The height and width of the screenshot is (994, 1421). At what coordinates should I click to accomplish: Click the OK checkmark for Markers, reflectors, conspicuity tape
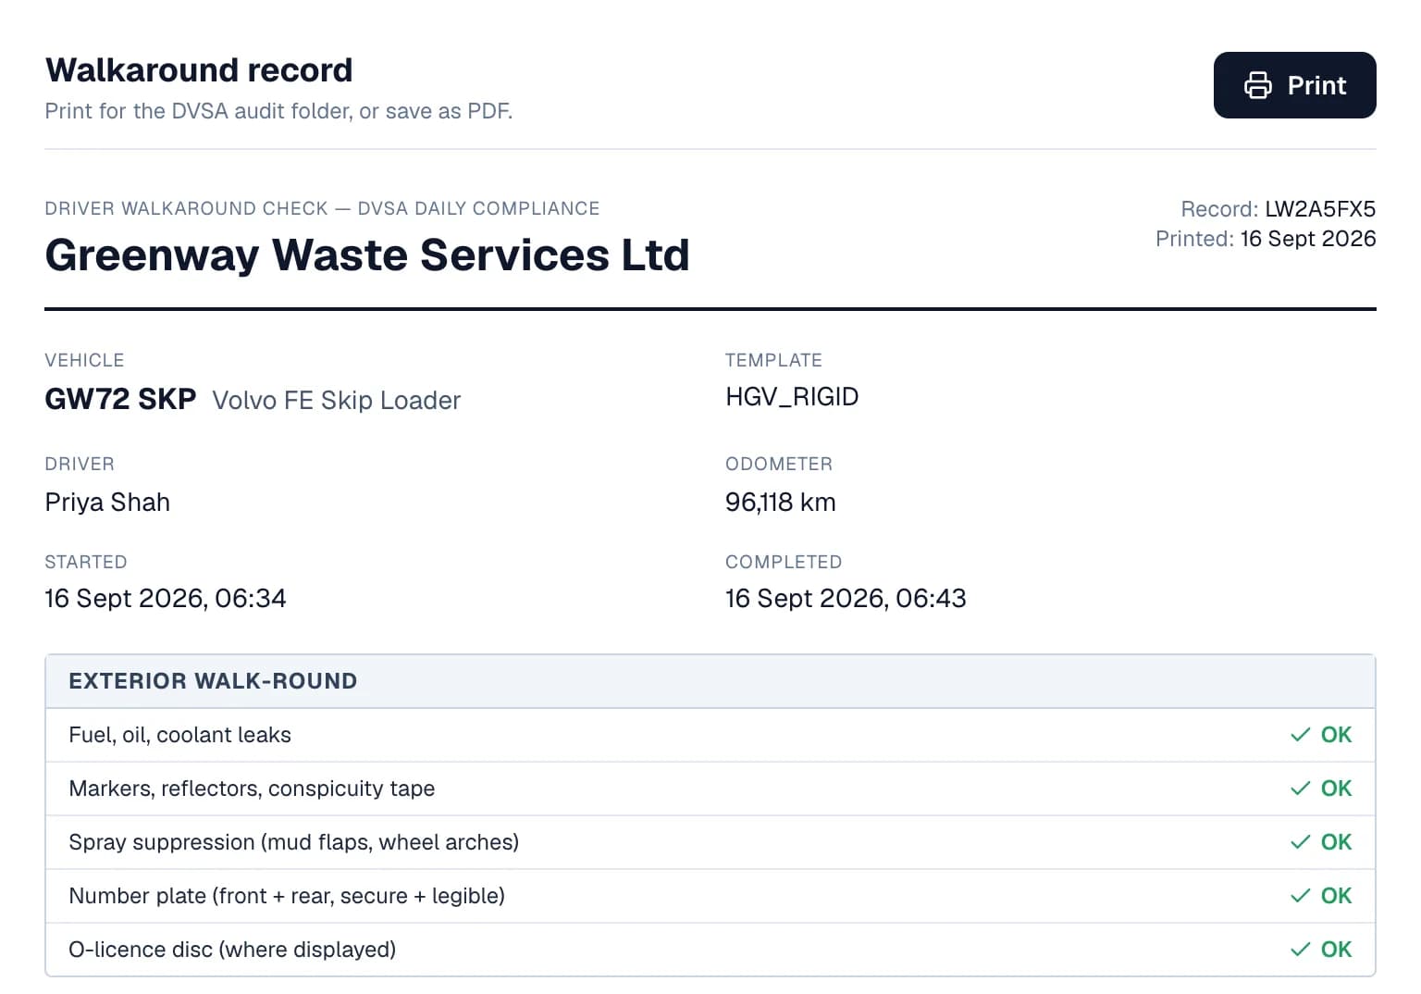point(1321,789)
